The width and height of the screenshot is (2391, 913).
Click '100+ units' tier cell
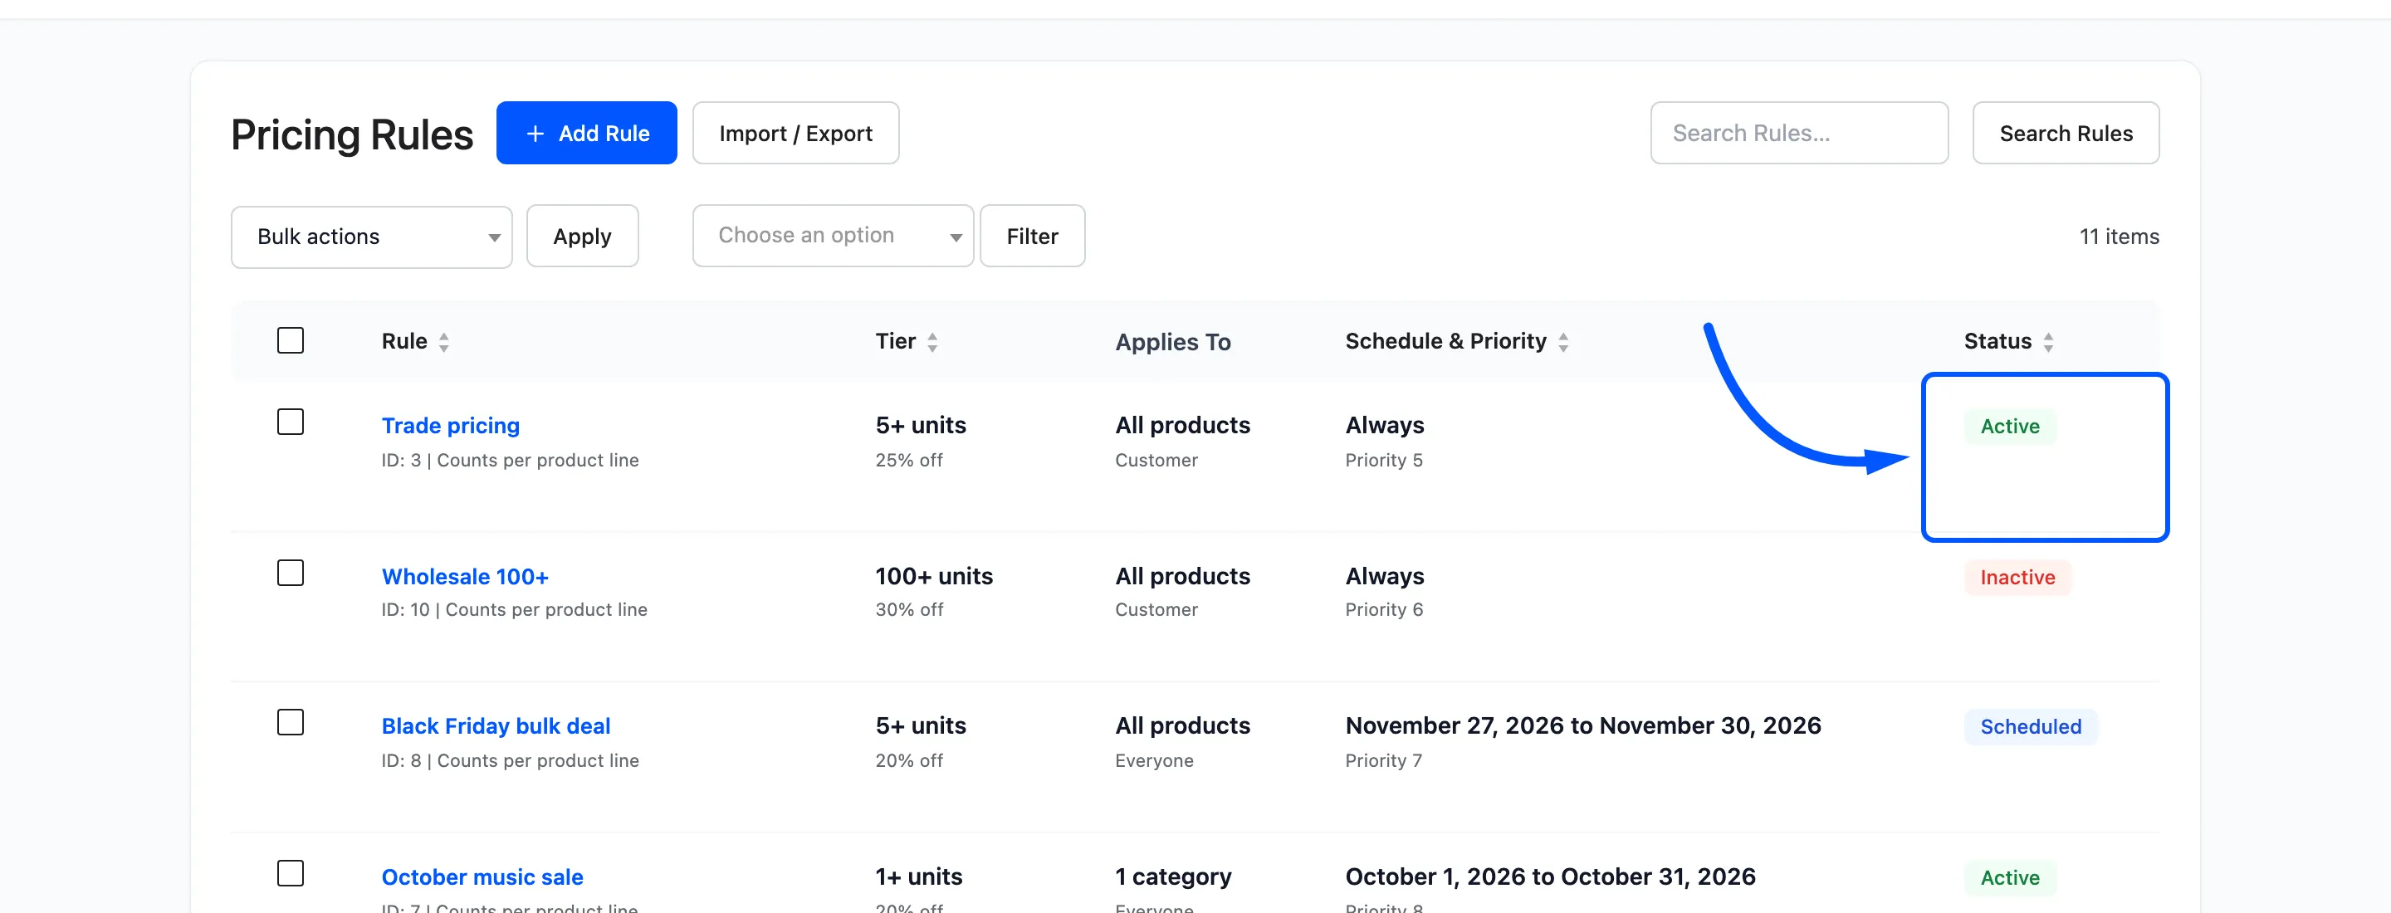point(934,576)
